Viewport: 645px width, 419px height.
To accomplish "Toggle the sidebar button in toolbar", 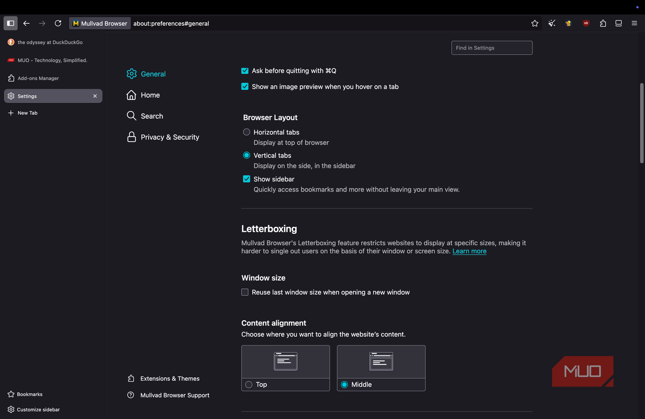I will [x=10, y=23].
